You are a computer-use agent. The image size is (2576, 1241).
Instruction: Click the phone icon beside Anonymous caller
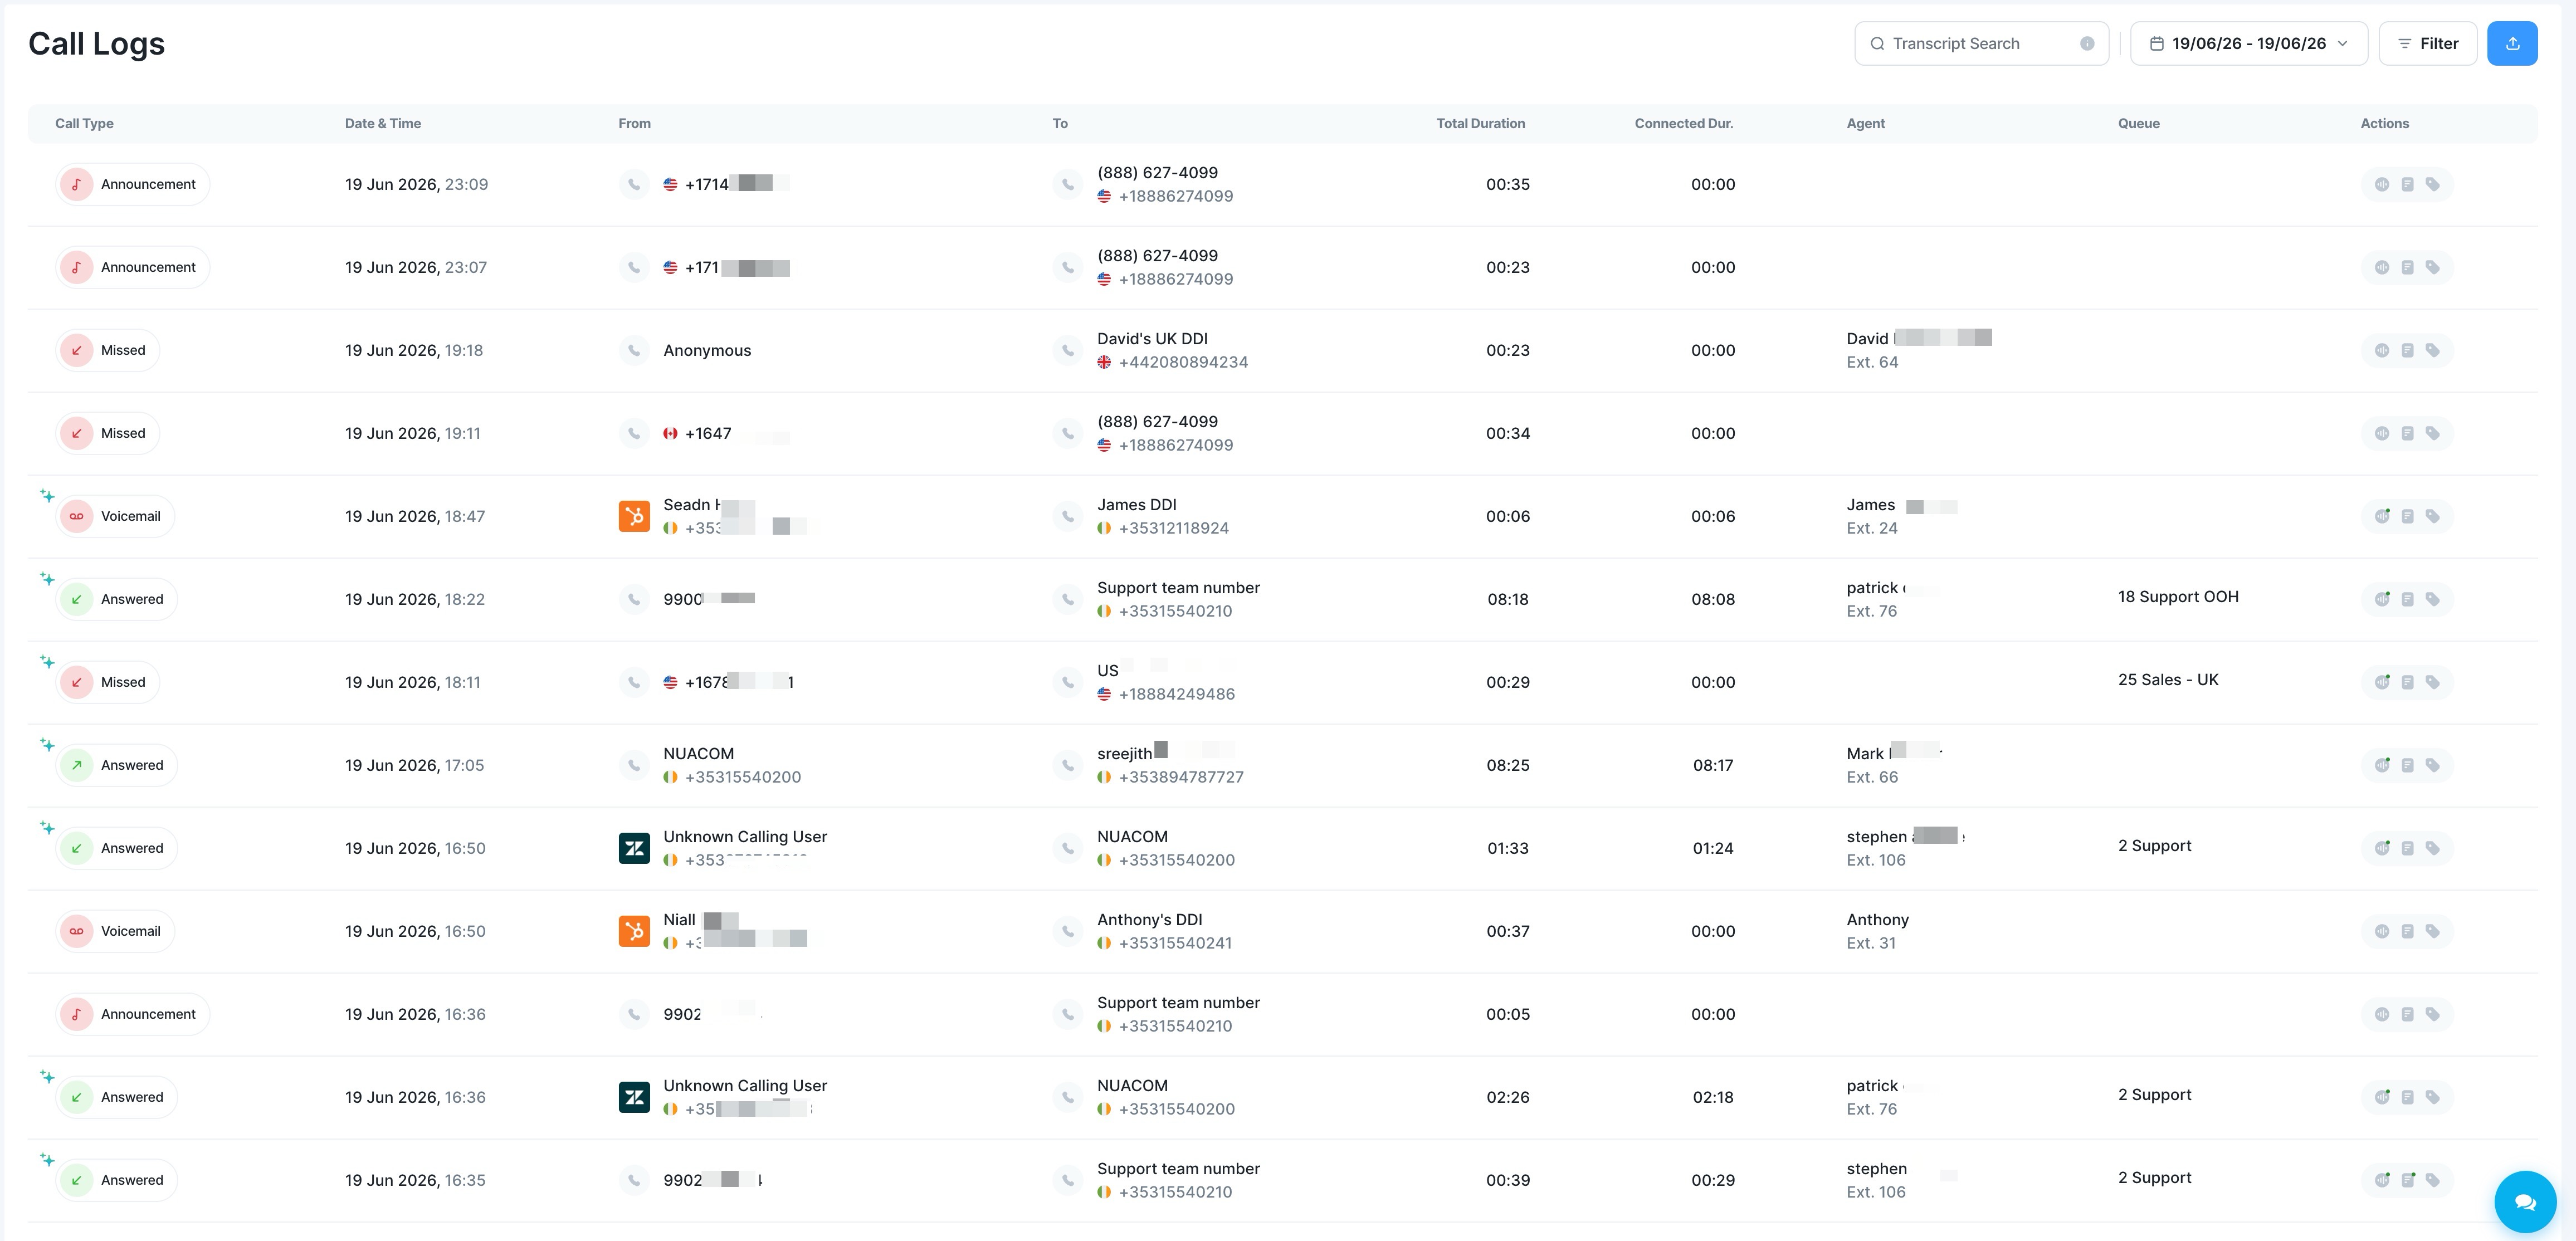(x=634, y=350)
